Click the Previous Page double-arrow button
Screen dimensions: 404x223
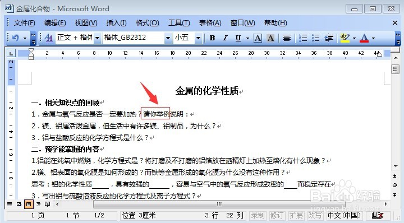pos(395,176)
